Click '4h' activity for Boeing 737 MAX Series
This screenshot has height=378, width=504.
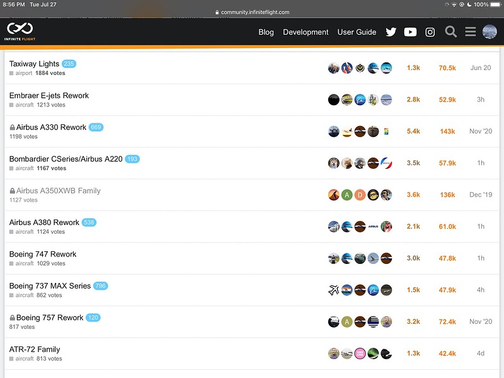click(x=481, y=290)
